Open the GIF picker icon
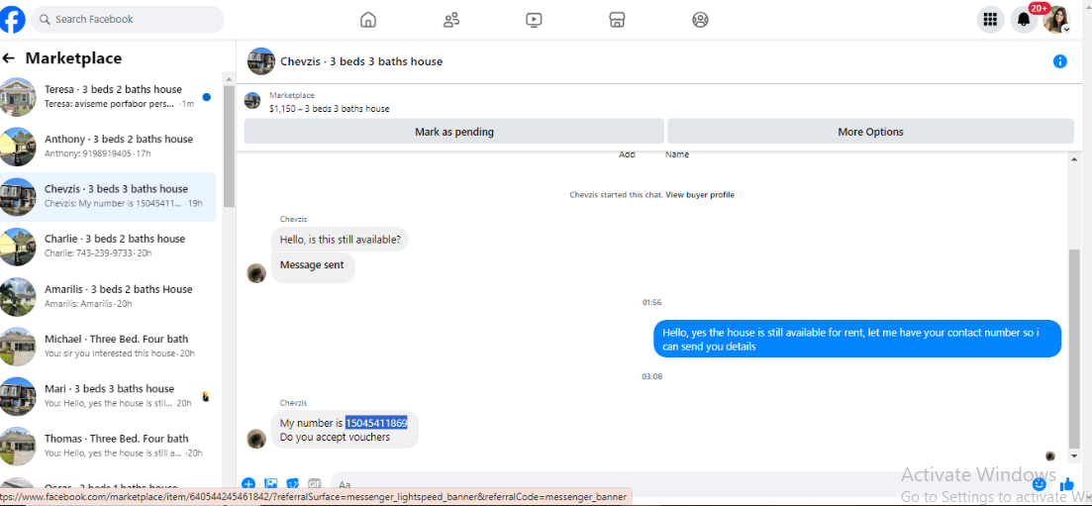 point(314,483)
